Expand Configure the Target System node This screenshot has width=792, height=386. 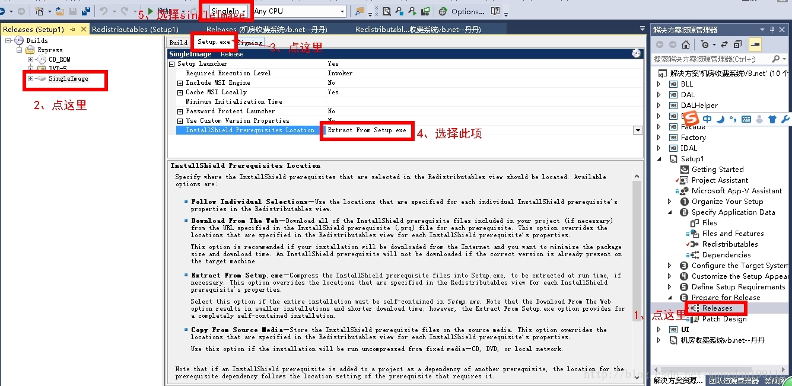pos(670,266)
